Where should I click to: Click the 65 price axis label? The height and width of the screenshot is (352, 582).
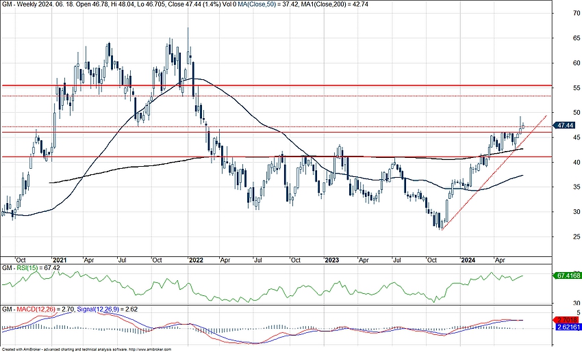[x=577, y=38]
